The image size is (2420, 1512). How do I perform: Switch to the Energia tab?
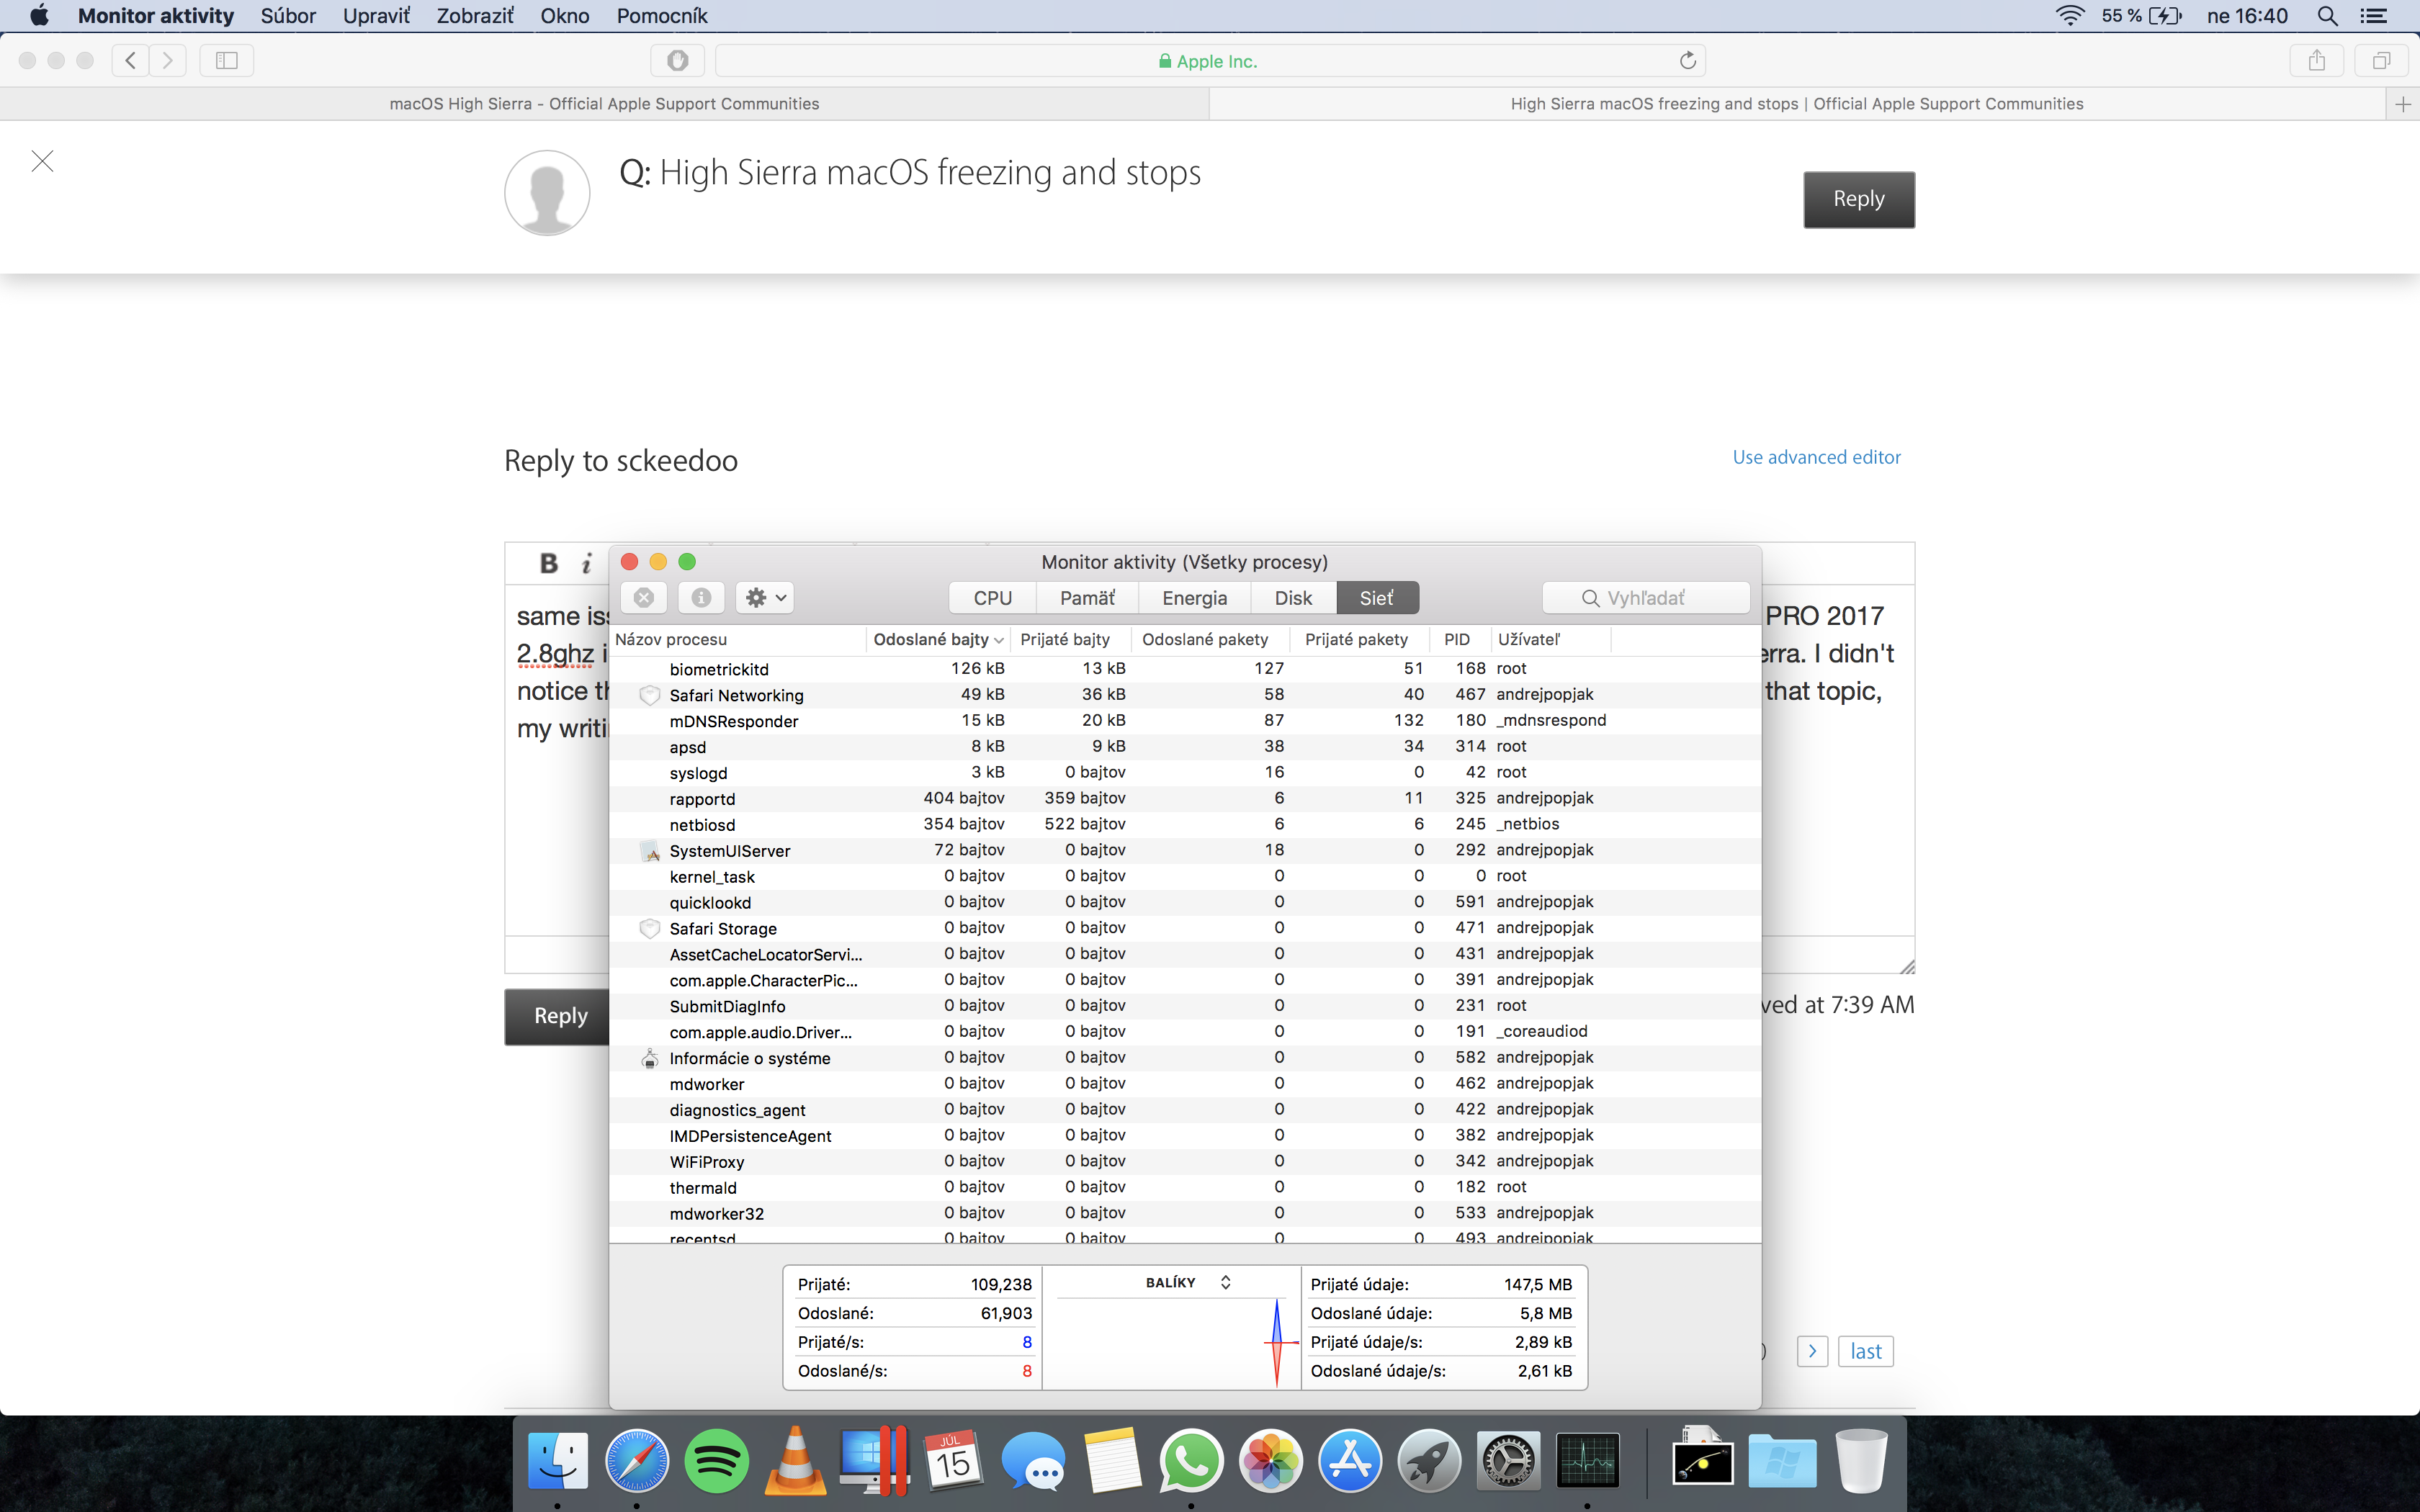tap(1194, 598)
